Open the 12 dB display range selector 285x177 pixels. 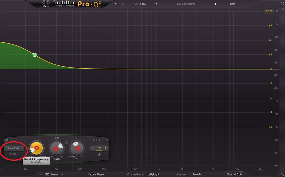coord(269,11)
